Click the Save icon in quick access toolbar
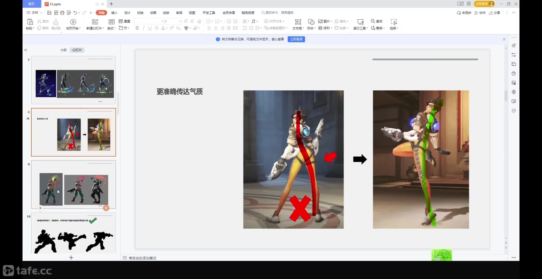The width and height of the screenshot is (542, 279). [49, 13]
